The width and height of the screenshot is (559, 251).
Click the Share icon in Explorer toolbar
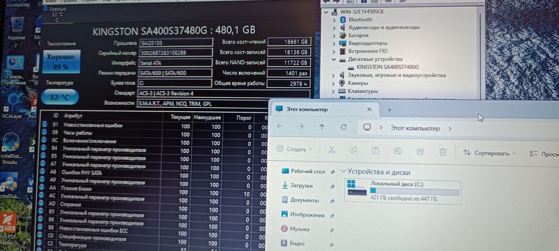click(420, 152)
